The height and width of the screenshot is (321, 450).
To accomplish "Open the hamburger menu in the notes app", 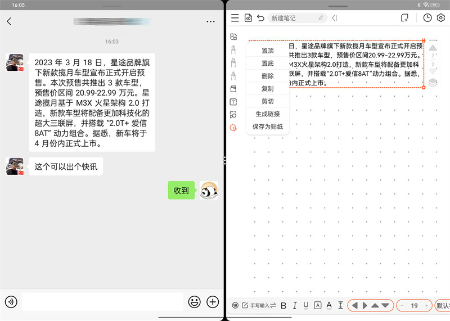I will point(235,18).
